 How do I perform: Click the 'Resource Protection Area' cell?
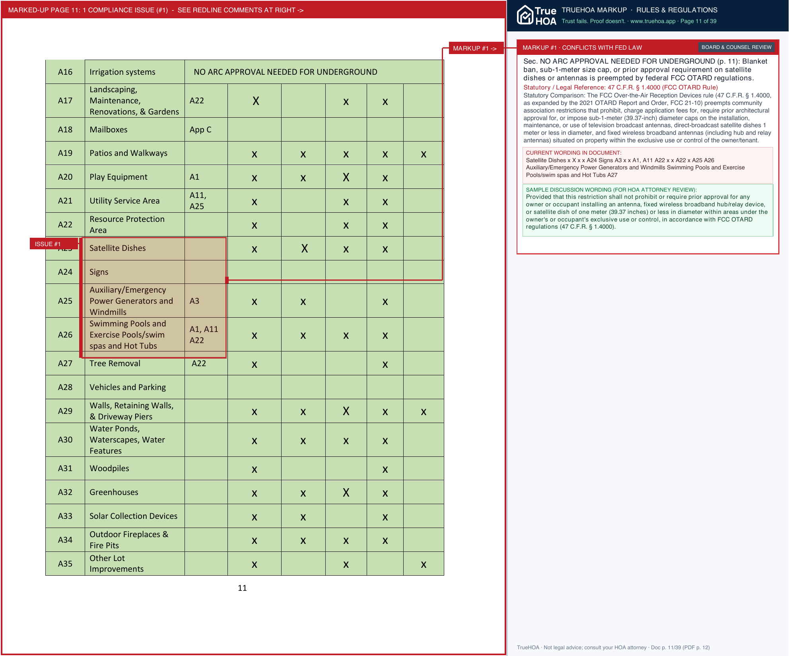[x=135, y=225]
